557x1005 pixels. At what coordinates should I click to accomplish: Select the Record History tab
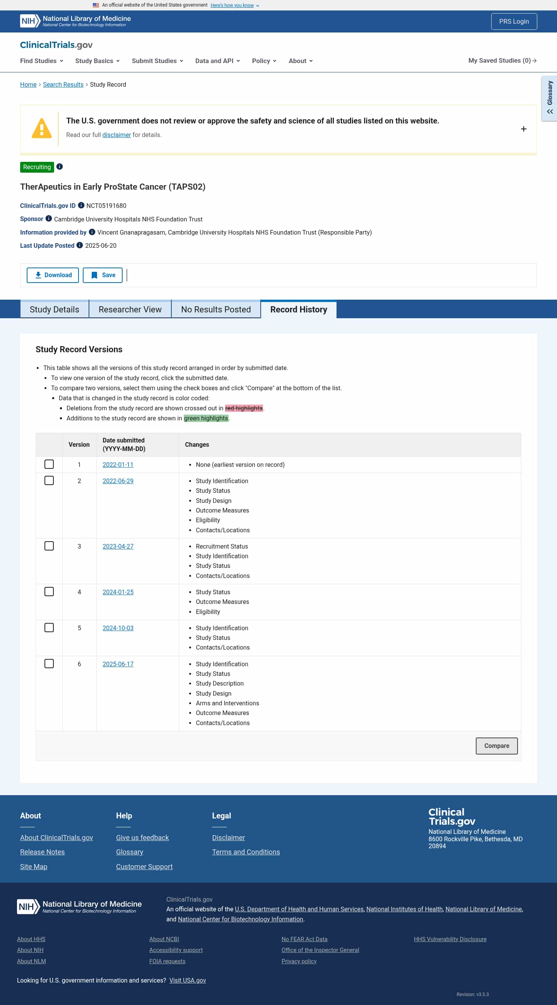tap(299, 309)
